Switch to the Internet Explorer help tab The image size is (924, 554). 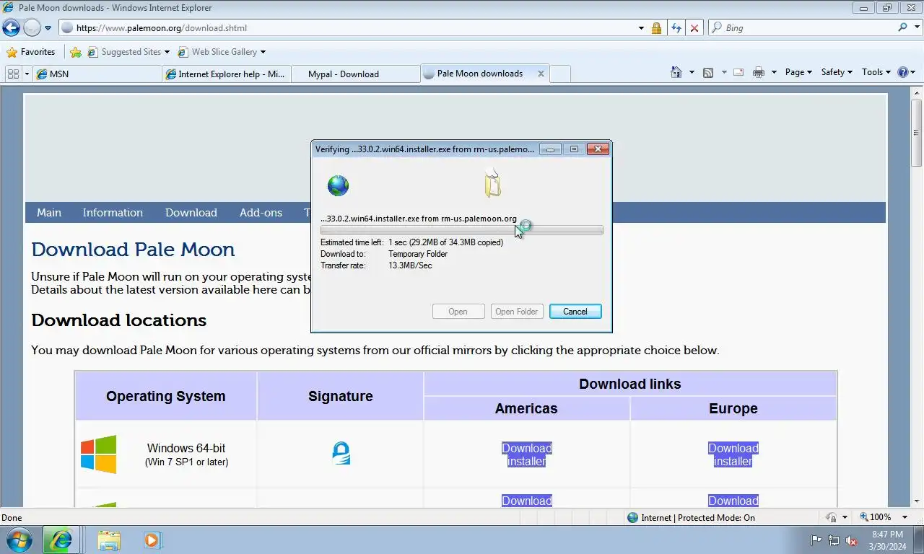point(227,74)
